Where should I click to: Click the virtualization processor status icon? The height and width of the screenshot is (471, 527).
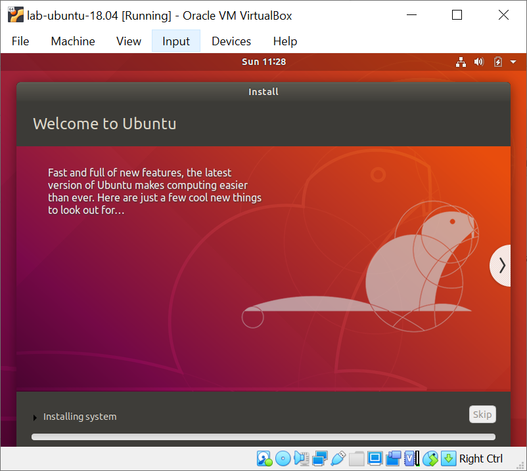click(x=412, y=459)
